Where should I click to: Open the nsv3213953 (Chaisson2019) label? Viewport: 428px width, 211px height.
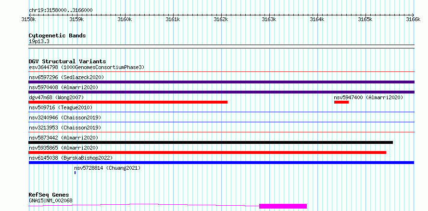pyautogui.click(x=65, y=128)
